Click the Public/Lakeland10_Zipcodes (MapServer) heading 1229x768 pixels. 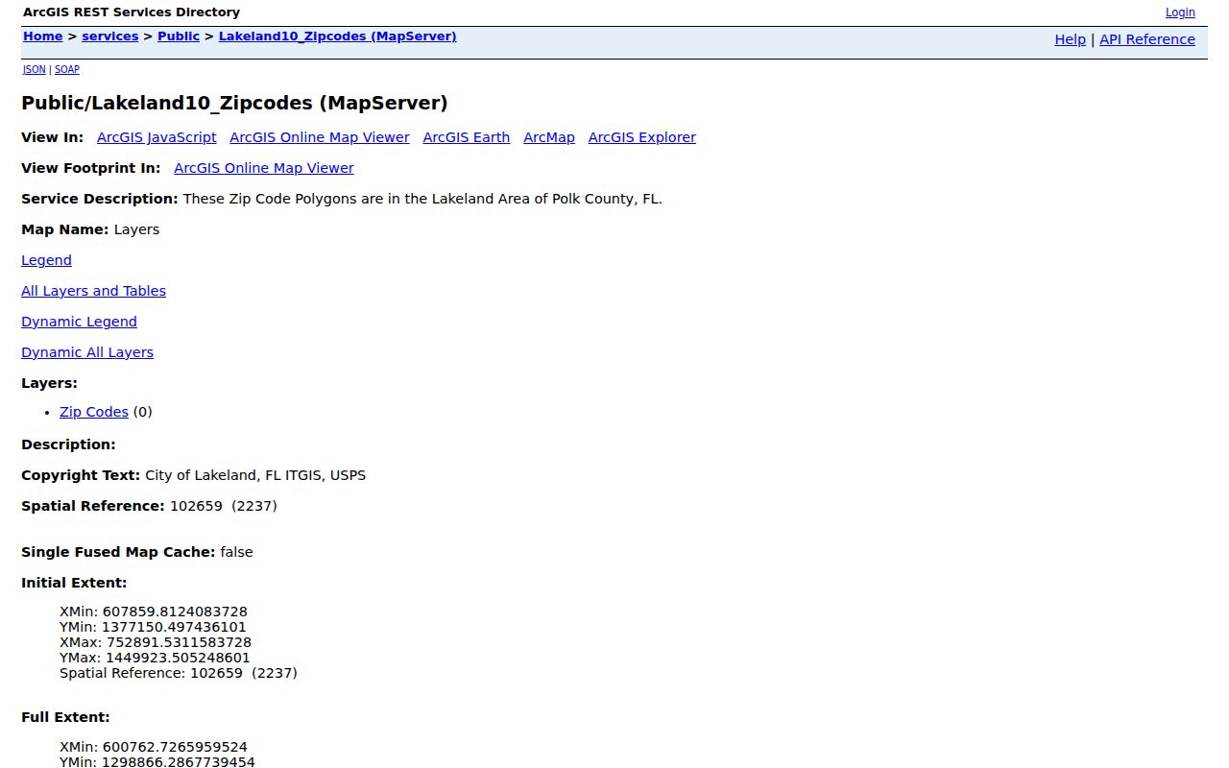click(x=234, y=103)
